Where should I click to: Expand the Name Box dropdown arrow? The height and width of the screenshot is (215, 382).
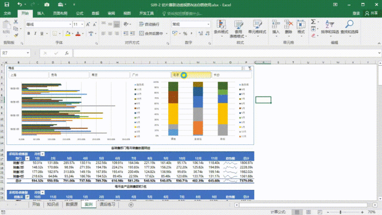(x=28, y=53)
